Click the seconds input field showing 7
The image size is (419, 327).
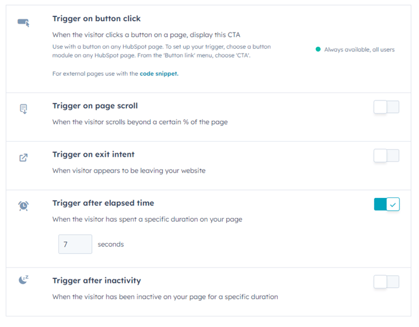pos(75,244)
